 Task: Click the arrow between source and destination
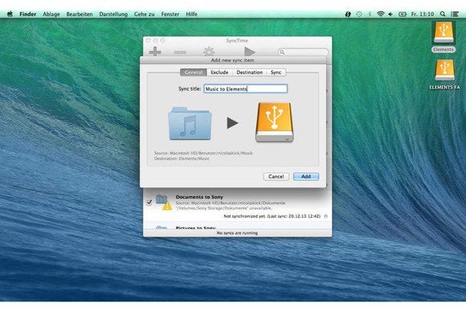point(232,123)
